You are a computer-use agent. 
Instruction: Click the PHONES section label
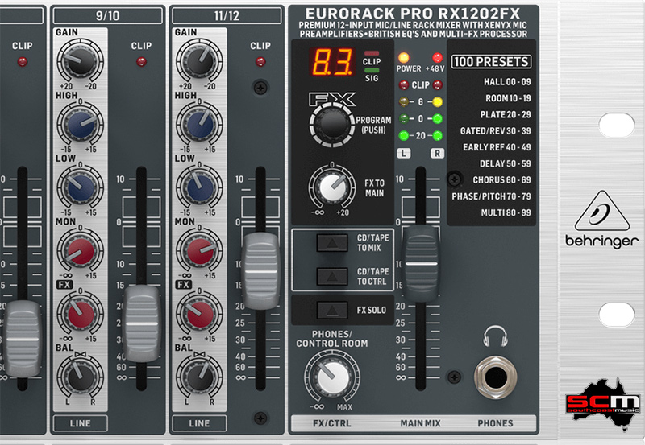pos(495,423)
